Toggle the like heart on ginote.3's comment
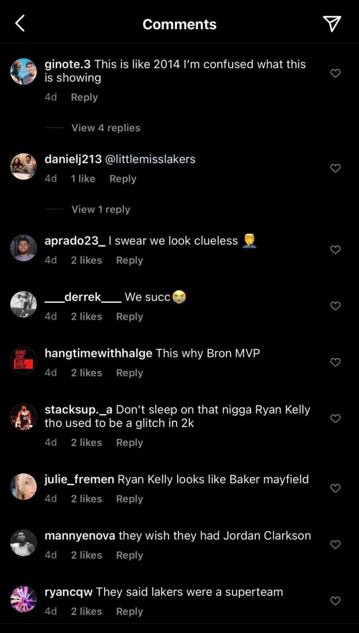The image size is (359, 633). tap(336, 73)
